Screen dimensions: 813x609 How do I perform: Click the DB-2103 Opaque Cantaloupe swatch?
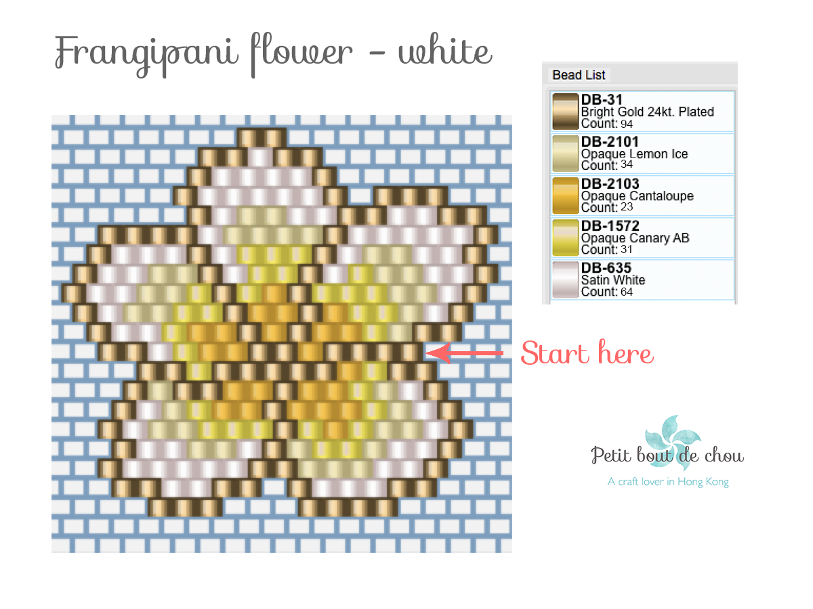tap(566, 196)
